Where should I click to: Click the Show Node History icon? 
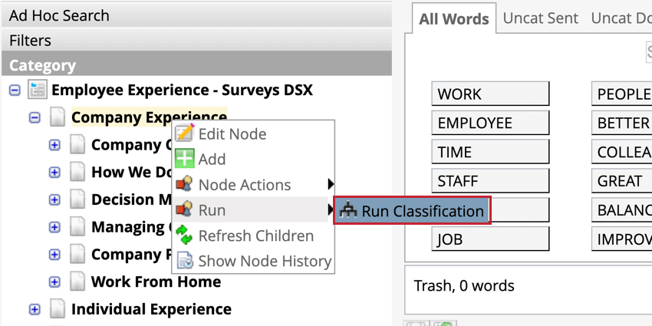pos(185,261)
